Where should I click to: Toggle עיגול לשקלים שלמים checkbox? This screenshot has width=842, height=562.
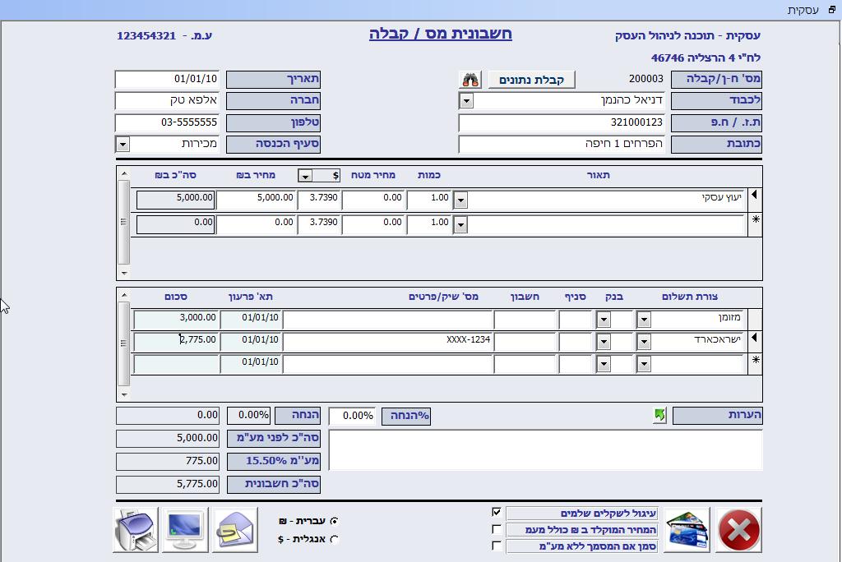point(497,512)
